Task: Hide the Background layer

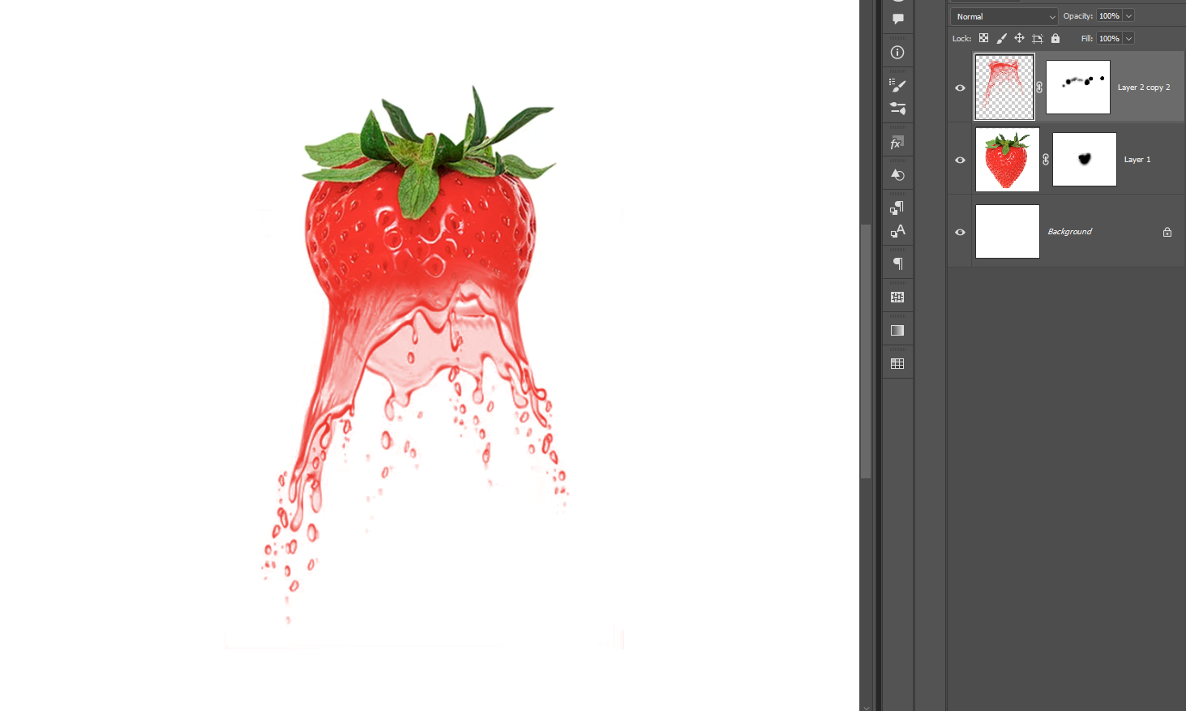Action: tap(960, 232)
